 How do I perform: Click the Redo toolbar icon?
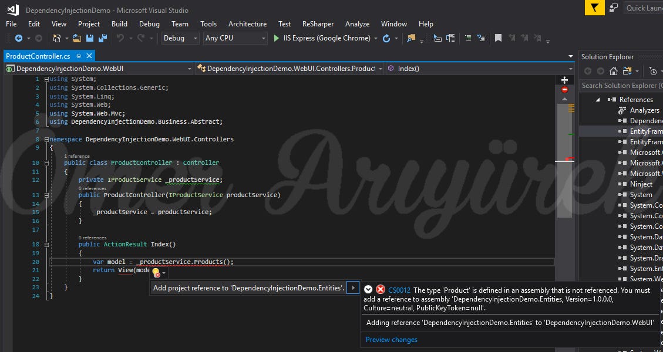point(141,38)
